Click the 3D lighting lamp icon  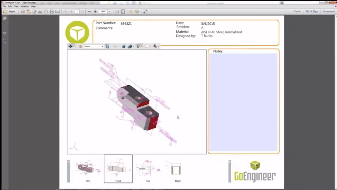[x=139, y=46]
